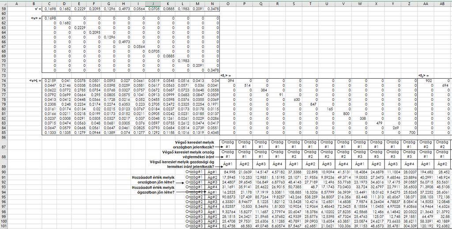Click cell with value 847
Viewport: 452px width, 229px height.
tap(310, 104)
